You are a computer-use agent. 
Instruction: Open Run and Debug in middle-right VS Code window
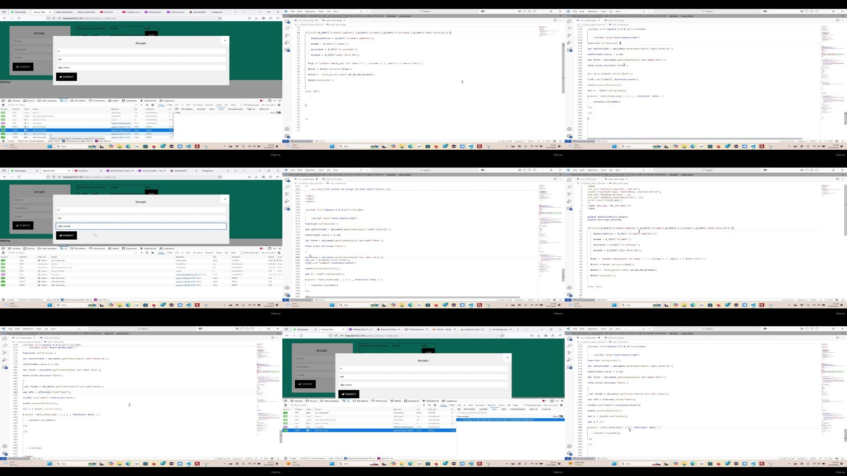click(569, 201)
